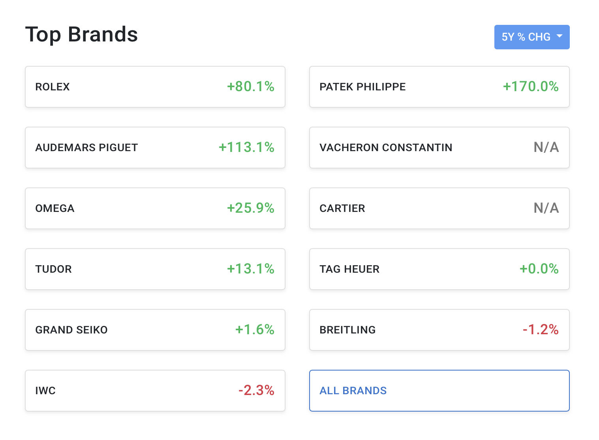Click the Top Brands heading

pos(81,34)
